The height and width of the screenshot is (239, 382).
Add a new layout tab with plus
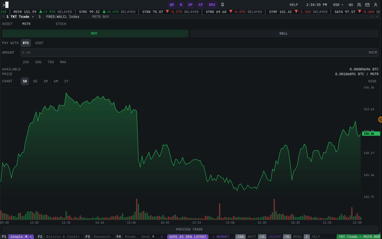(x=162, y=237)
